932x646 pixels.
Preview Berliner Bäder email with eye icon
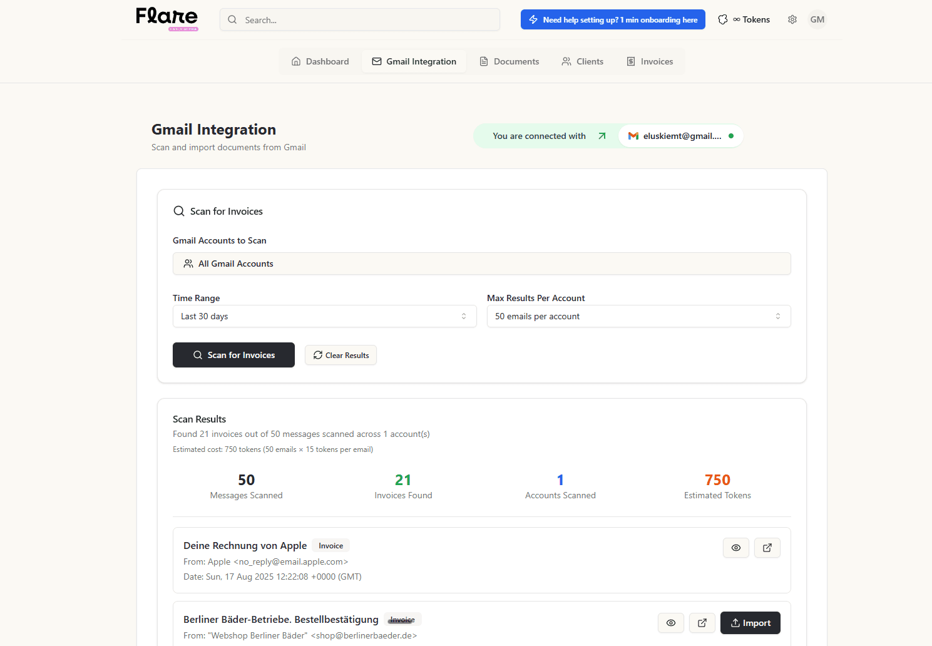tap(671, 623)
